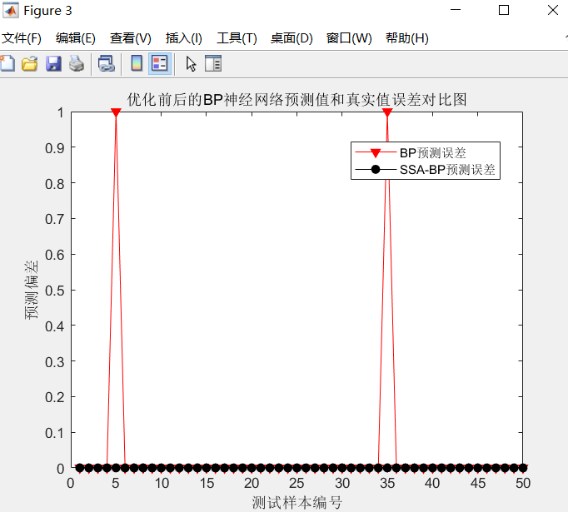Print the figure using printer icon
This screenshot has height=512, width=568.
pyautogui.click(x=77, y=64)
